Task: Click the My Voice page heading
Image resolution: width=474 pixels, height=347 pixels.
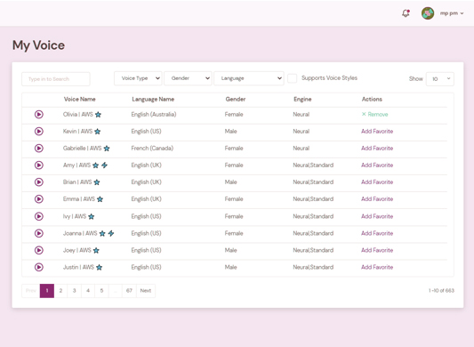Action: point(38,45)
